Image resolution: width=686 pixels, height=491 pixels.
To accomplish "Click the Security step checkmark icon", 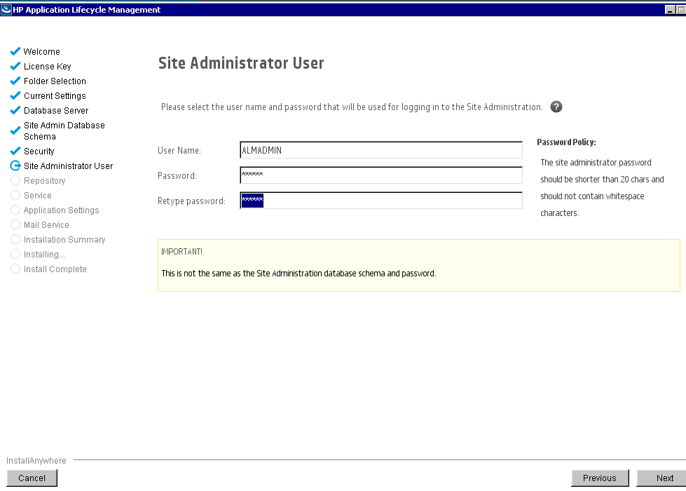I will [x=15, y=151].
